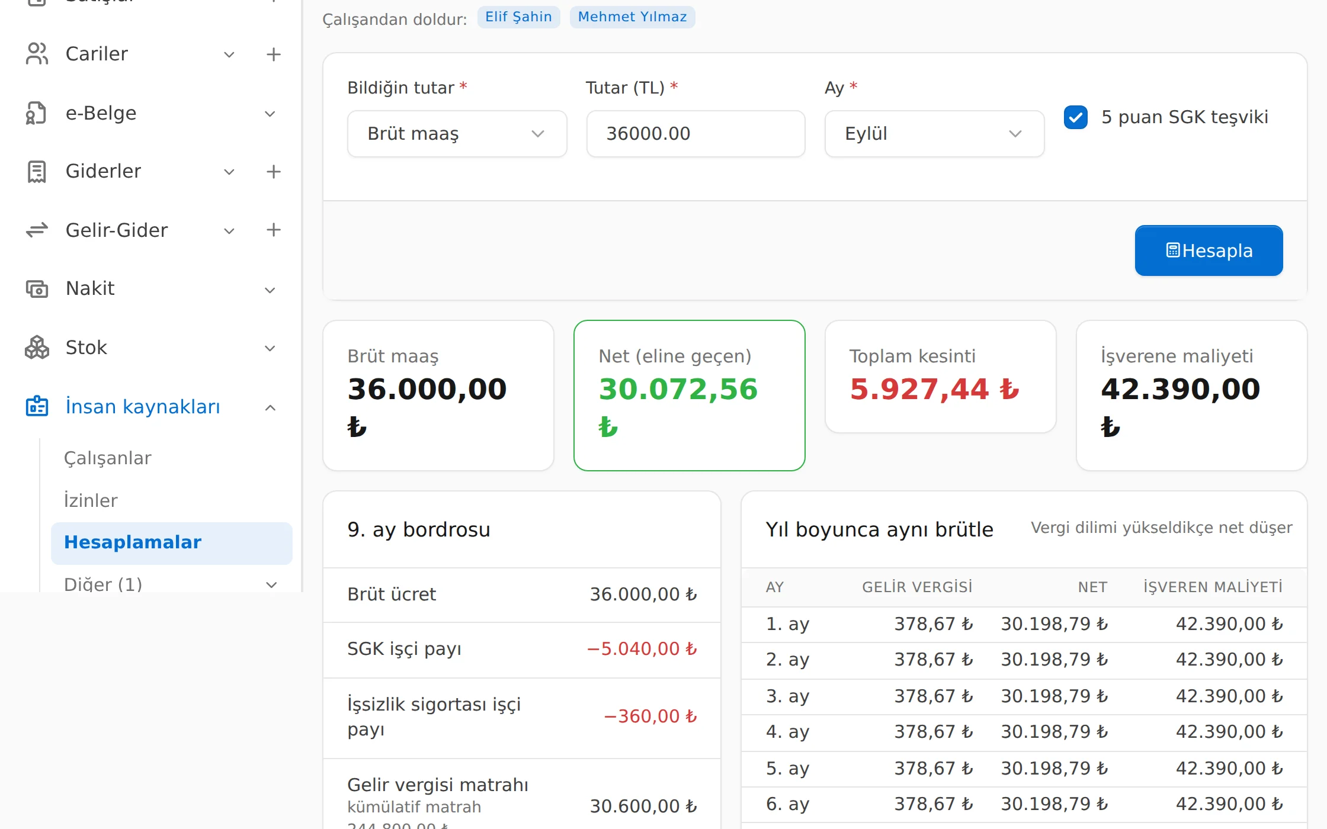Add a new Giderler entry with plus

[273, 172]
